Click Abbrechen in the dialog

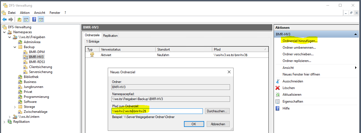[218, 124]
